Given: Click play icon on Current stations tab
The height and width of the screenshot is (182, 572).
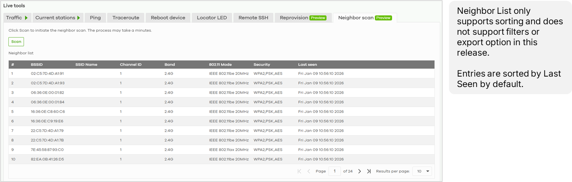Looking at the screenshot, I should click(x=79, y=18).
